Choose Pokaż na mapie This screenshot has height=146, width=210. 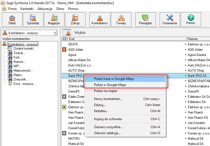coord(125,91)
